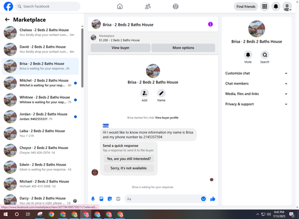Open Chalsea conversation in list
The height and width of the screenshot is (219, 299).
(x=40, y=32)
